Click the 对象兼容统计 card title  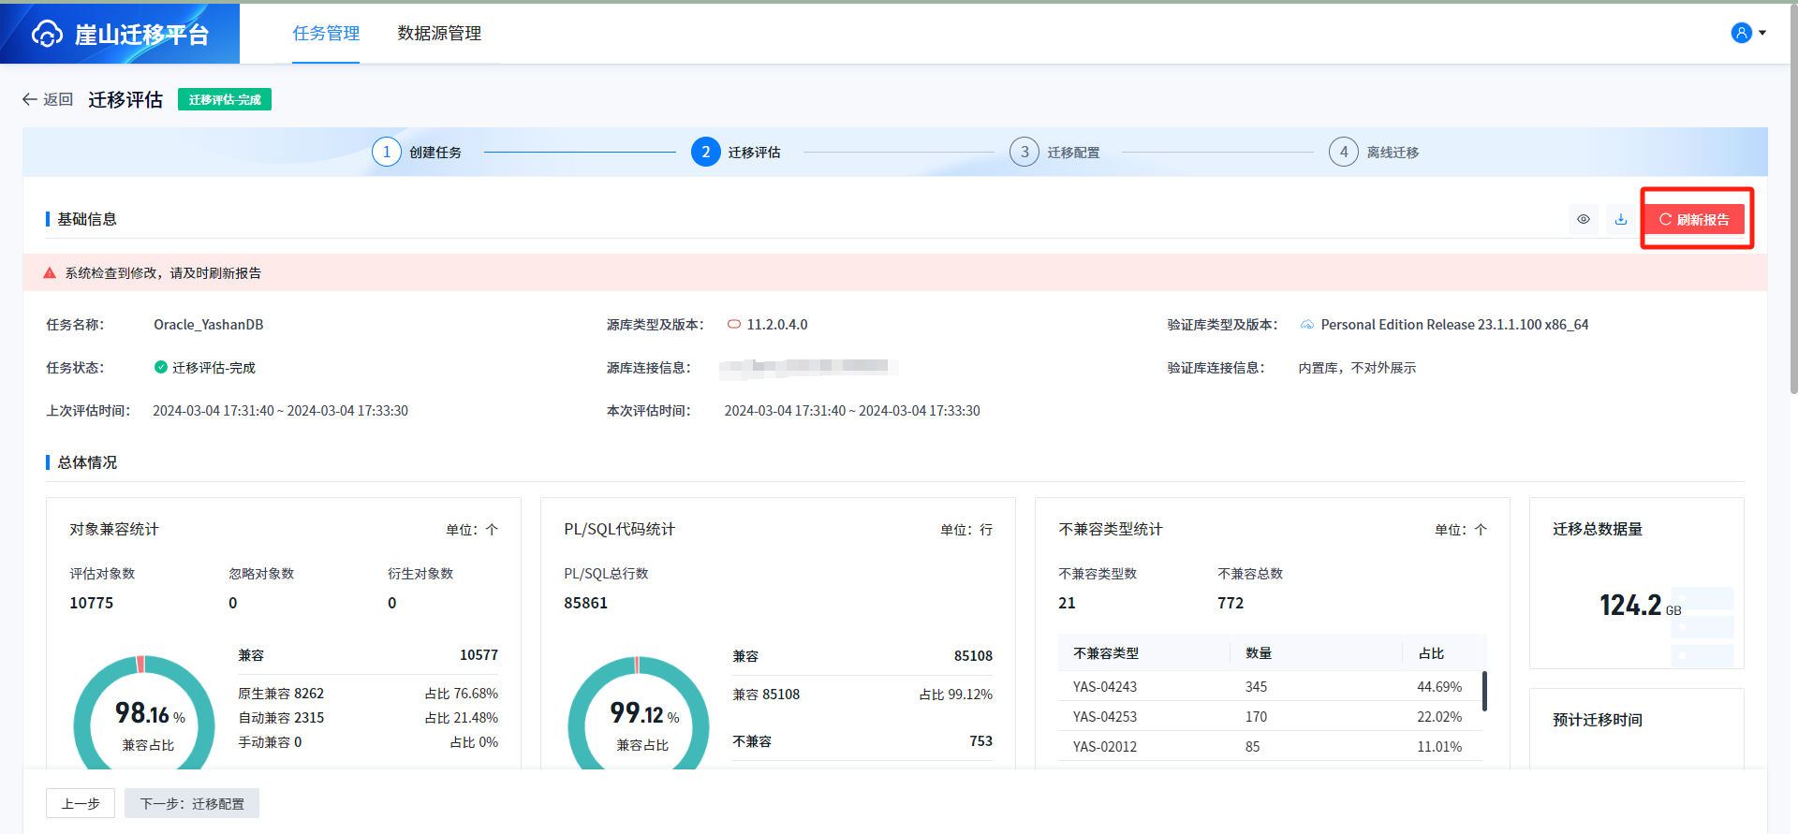[114, 529]
